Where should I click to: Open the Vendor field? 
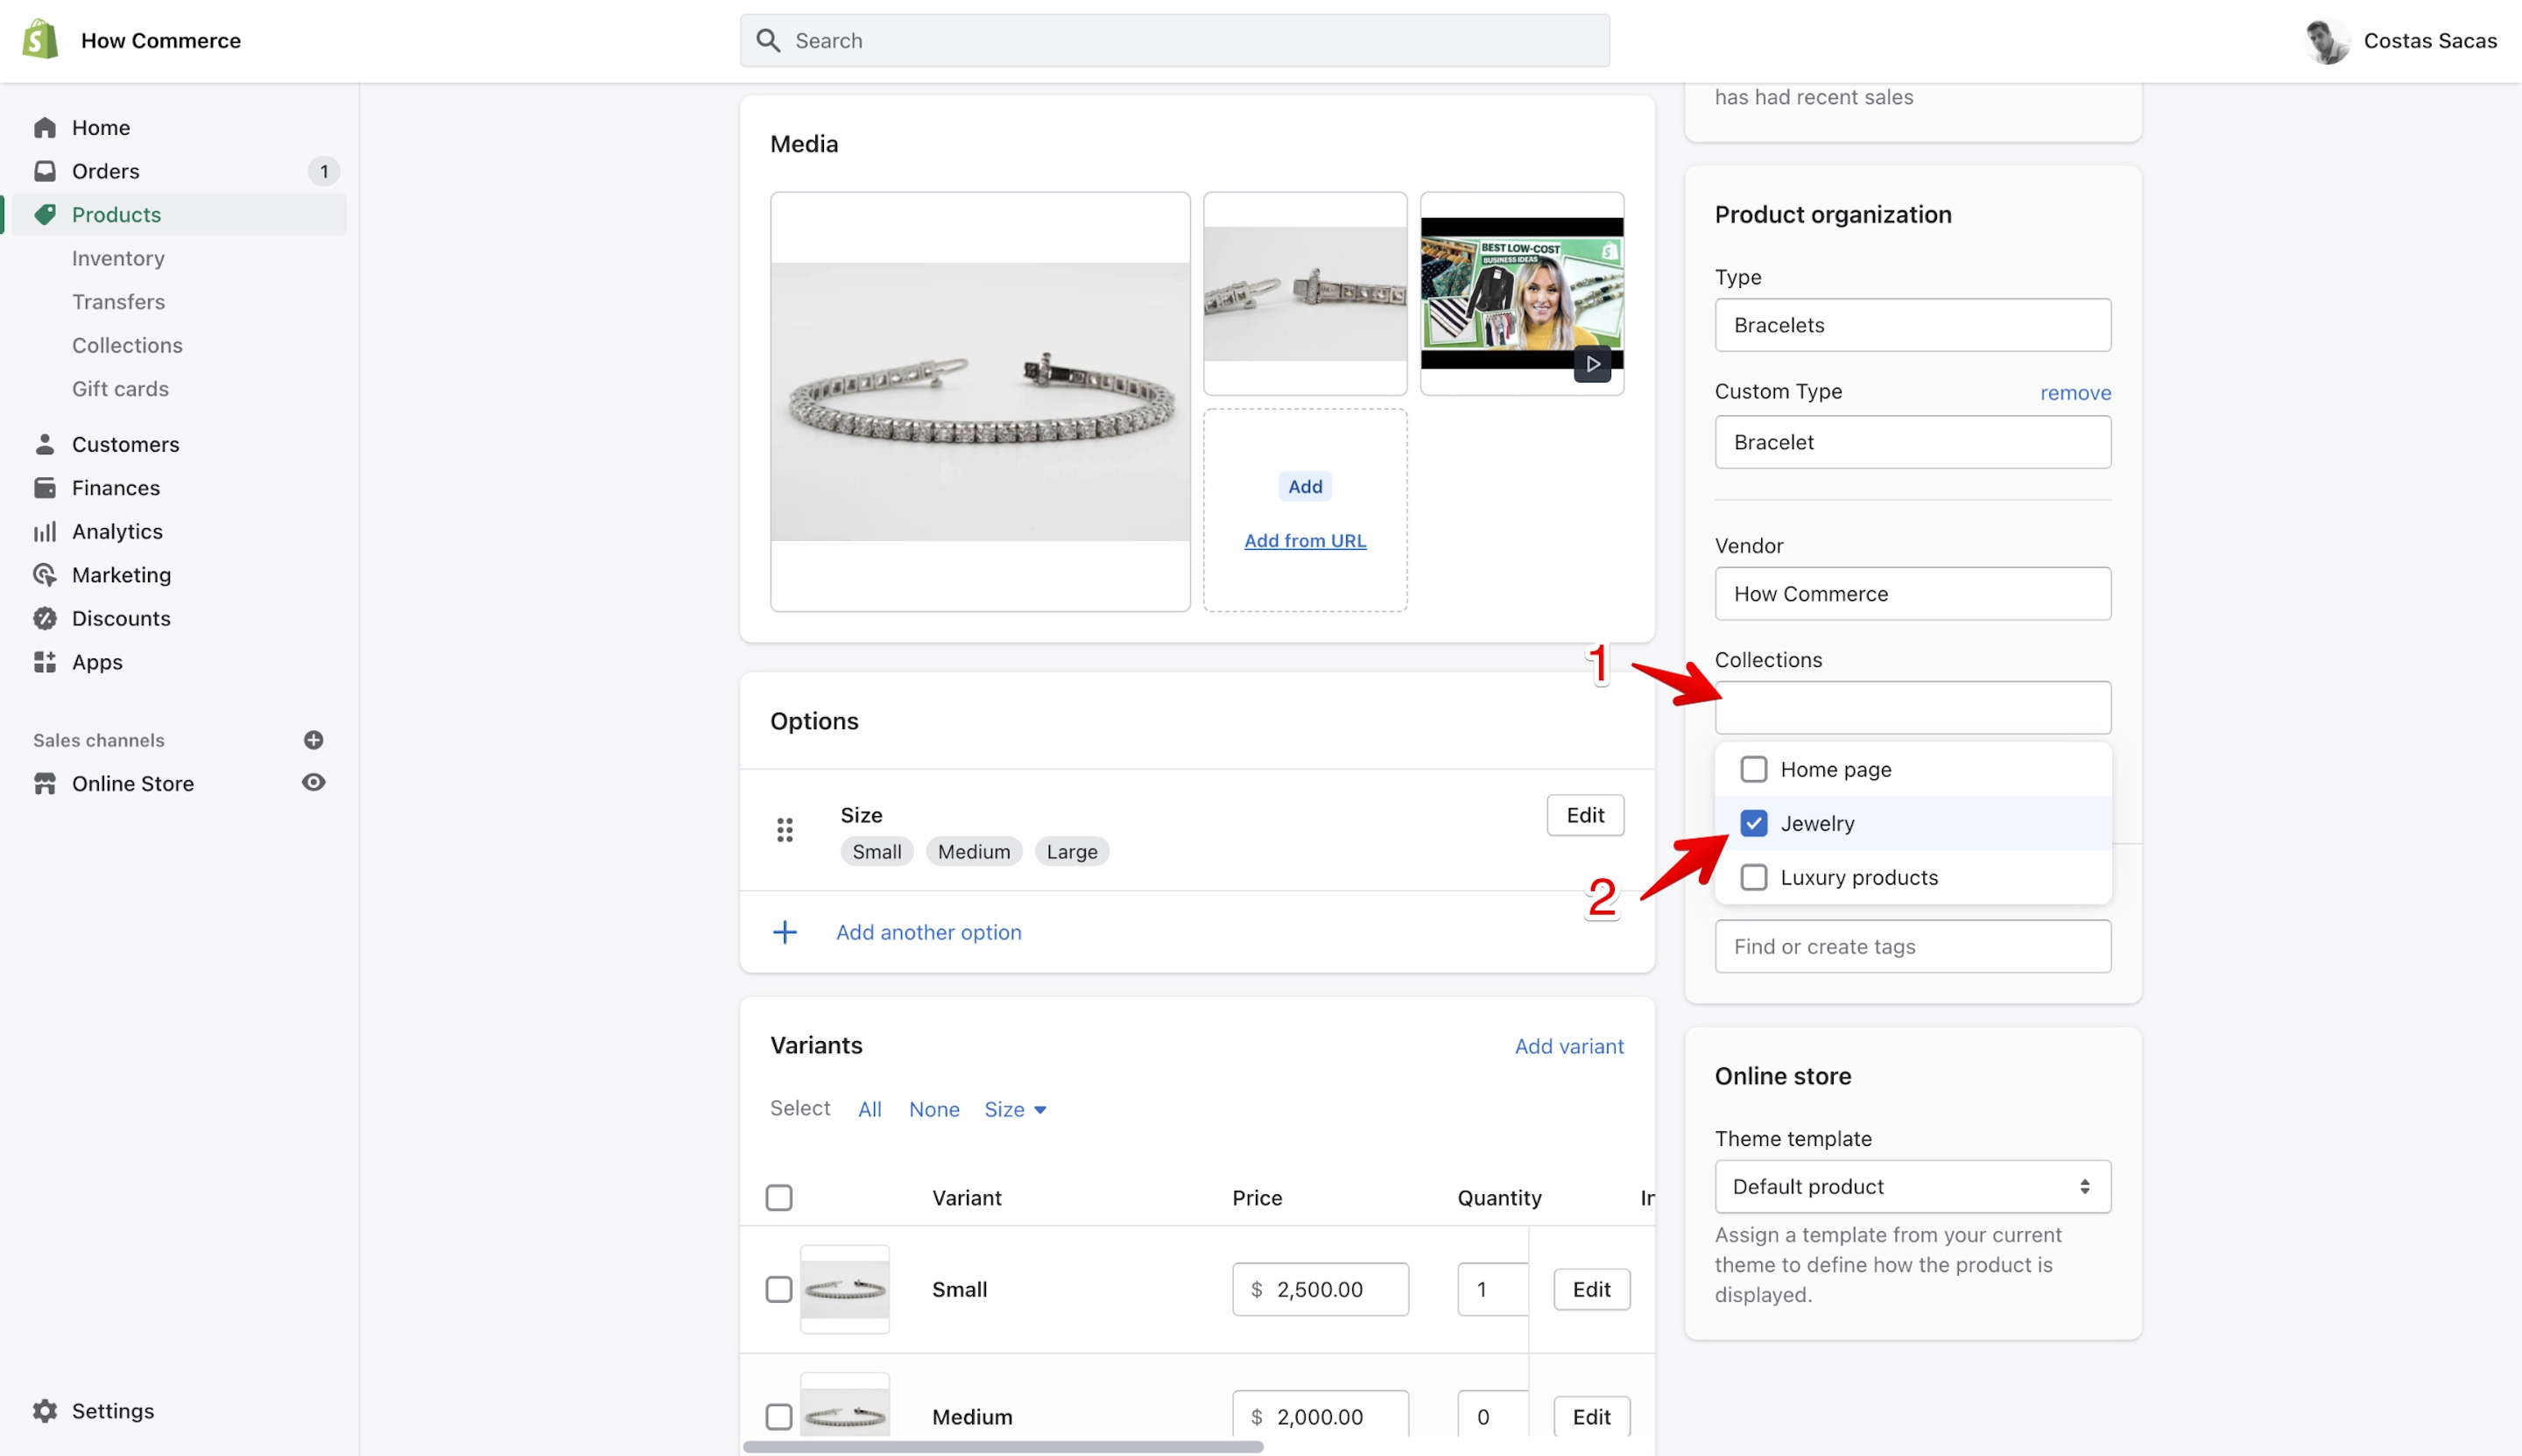[1912, 594]
